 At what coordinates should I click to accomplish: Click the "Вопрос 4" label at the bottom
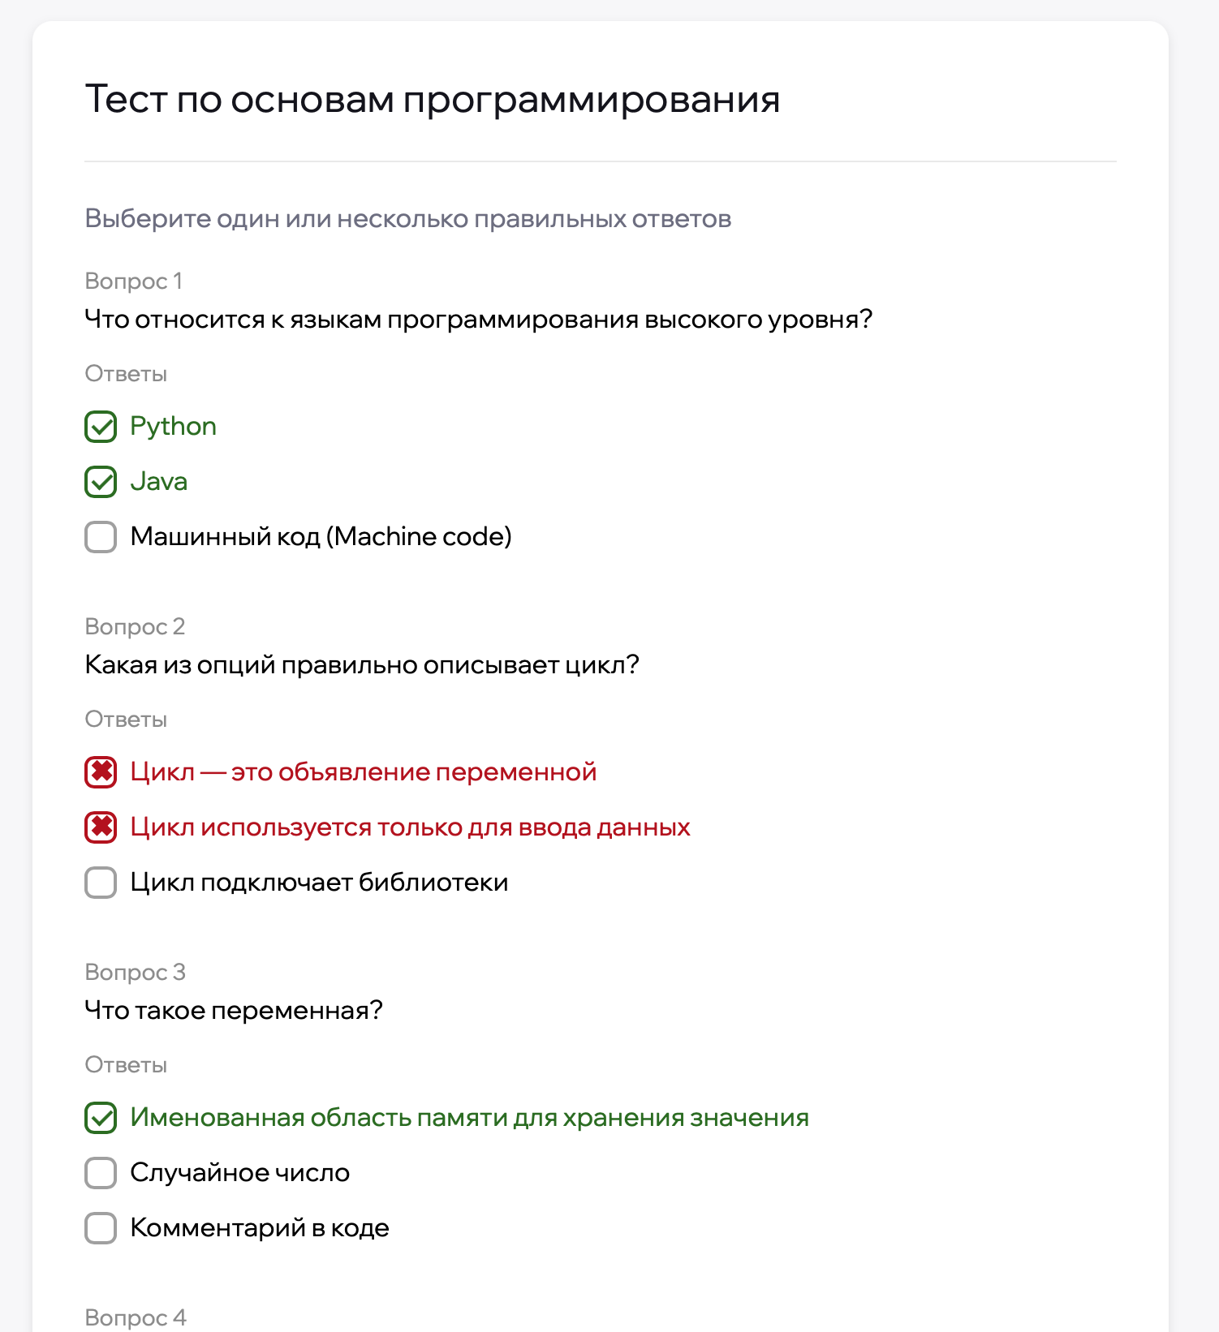click(x=135, y=1317)
